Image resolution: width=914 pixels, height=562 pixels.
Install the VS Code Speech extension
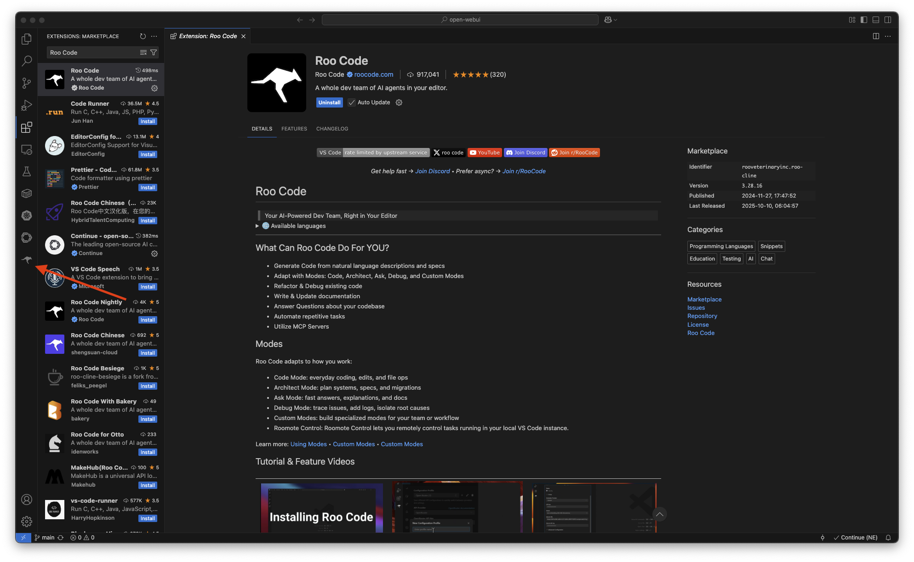pyautogui.click(x=148, y=287)
